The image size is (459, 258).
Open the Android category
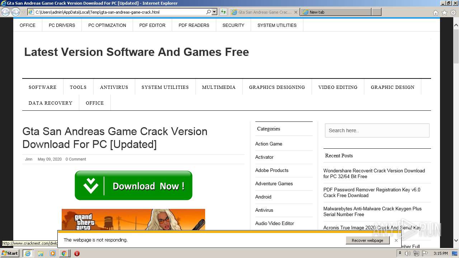[x=263, y=197]
